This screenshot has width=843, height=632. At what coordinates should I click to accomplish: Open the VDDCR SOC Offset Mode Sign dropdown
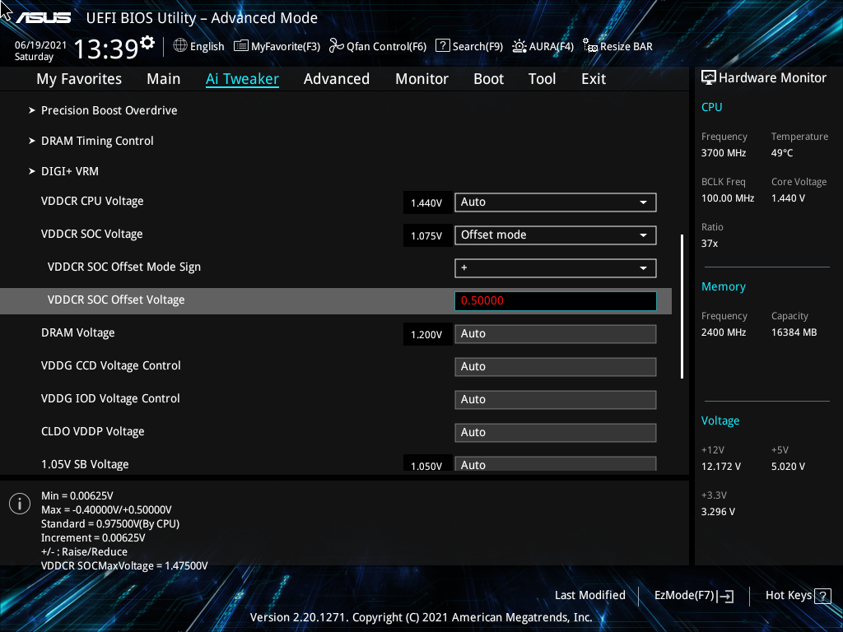(x=555, y=267)
